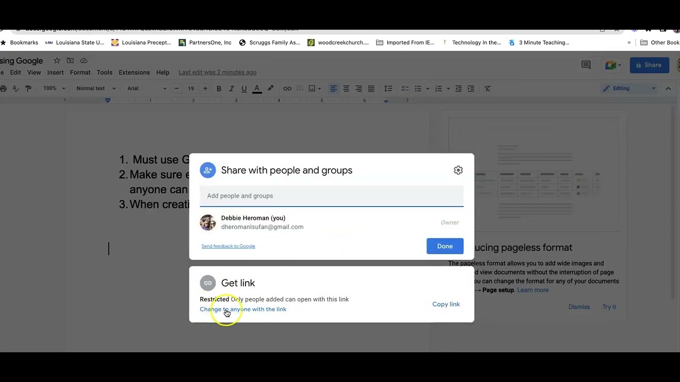680x382 pixels.
Task: Toggle Bold formatting
Action: 219,89
